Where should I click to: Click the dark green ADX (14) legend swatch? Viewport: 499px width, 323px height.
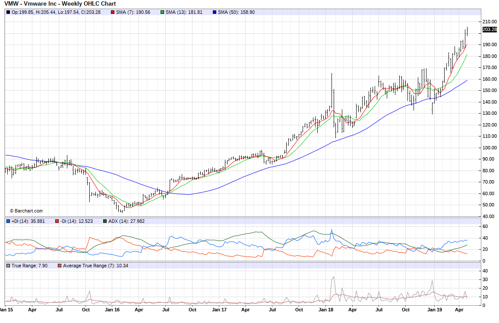(105, 221)
